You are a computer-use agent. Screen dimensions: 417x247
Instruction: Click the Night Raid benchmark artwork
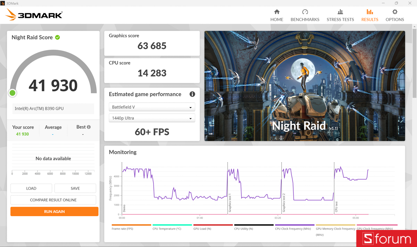(x=304, y=86)
